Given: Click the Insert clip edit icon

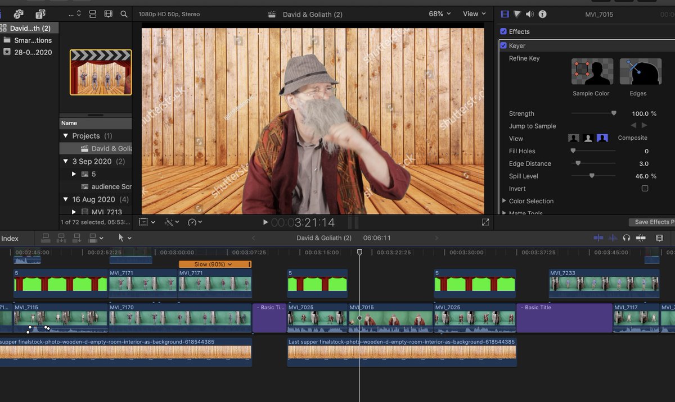Looking at the screenshot, I should (62, 238).
